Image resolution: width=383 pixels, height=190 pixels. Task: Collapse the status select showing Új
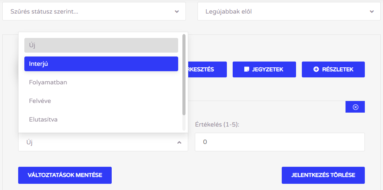click(103, 142)
